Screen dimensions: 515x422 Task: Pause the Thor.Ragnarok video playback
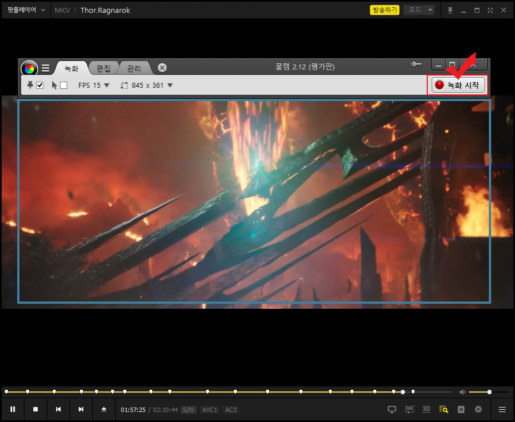(x=13, y=409)
